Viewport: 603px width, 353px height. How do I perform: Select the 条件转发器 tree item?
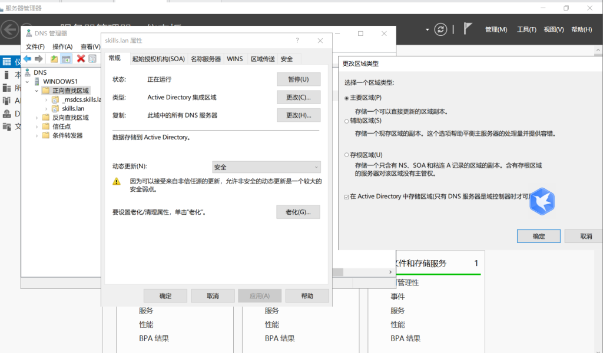68,135
